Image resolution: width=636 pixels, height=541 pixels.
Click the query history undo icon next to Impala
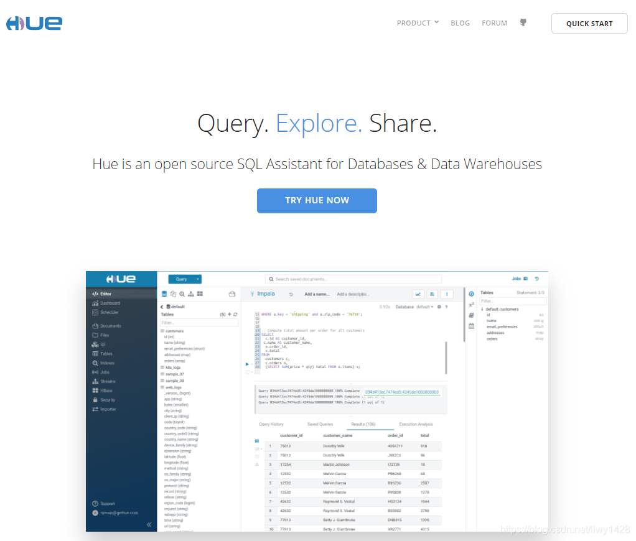(291, 294)
